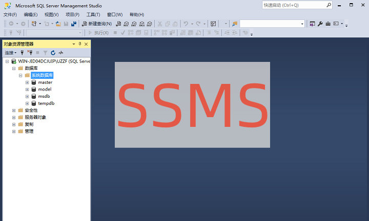Open Object Explorer window position dropdown arrow
Viewport: 369px width, 221px height.
(74, 44)
